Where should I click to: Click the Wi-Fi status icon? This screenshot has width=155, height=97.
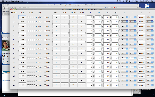click(x=126, y=1)
